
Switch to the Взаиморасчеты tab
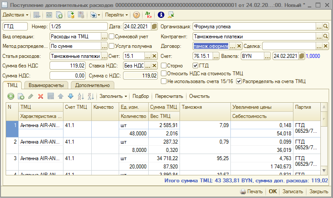tap(47, 85)
